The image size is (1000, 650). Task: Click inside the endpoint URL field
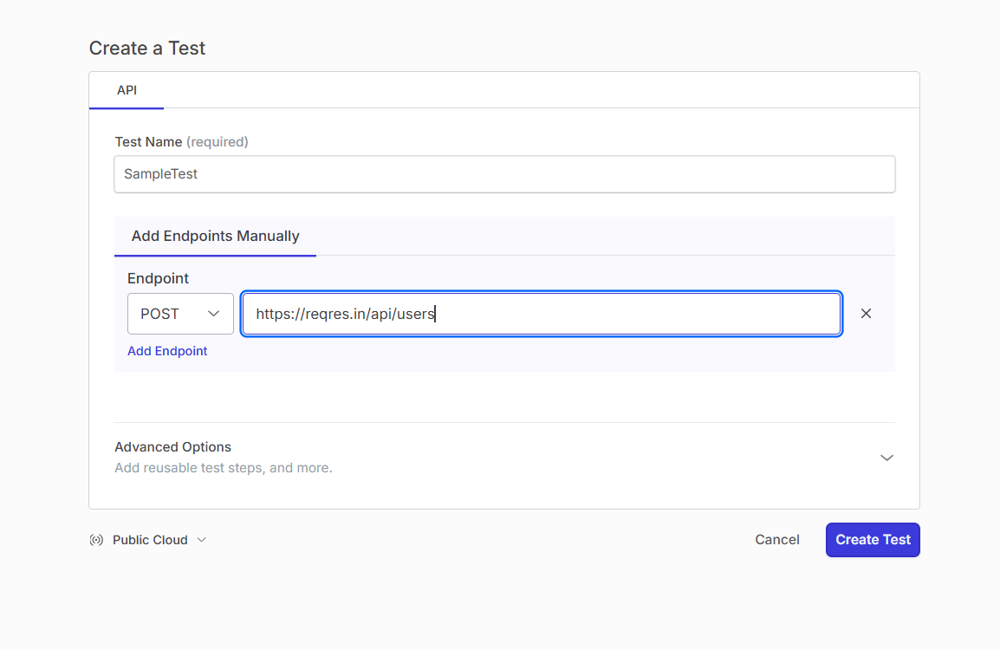point(541,313)
